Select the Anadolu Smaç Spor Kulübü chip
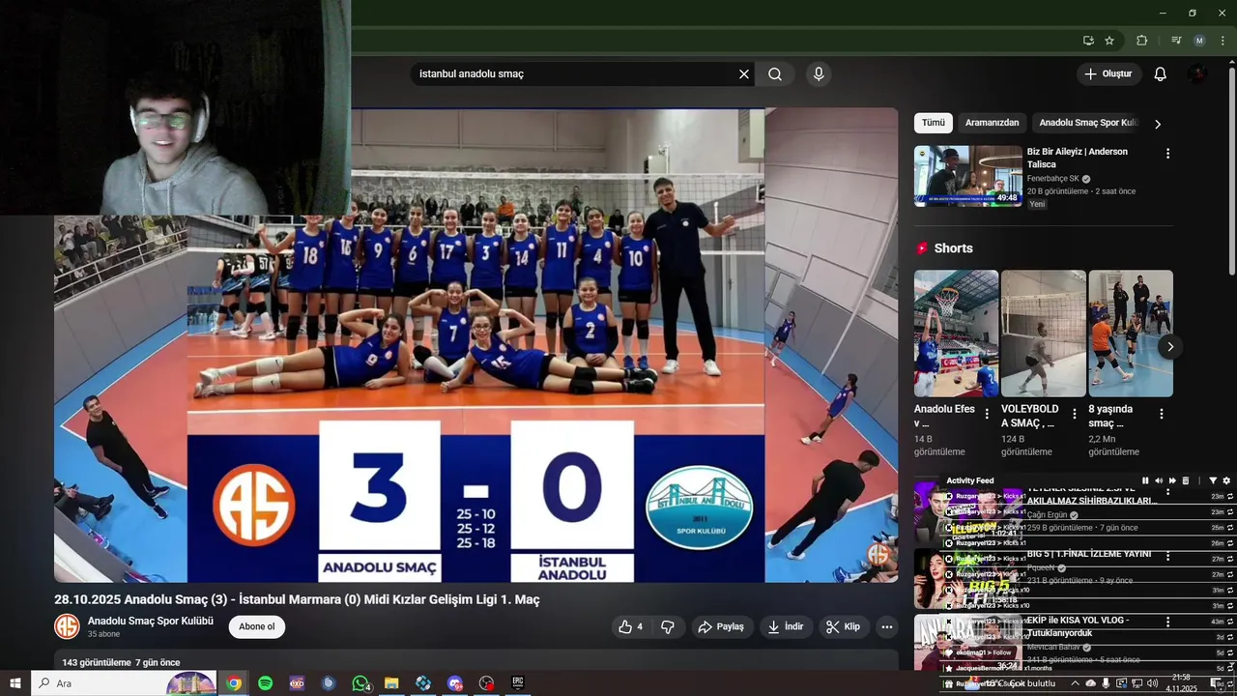This screenshot has width=1237, height=696. [x=1088, y=123]
